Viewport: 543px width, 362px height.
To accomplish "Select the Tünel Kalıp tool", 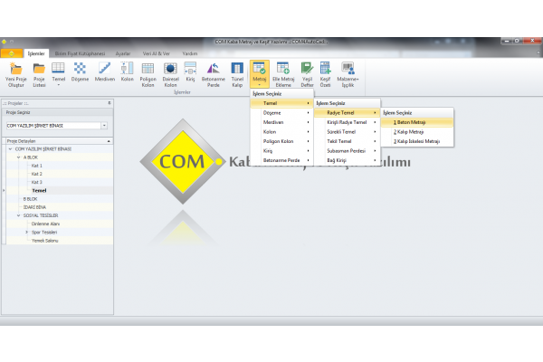I will coord(237,74).
